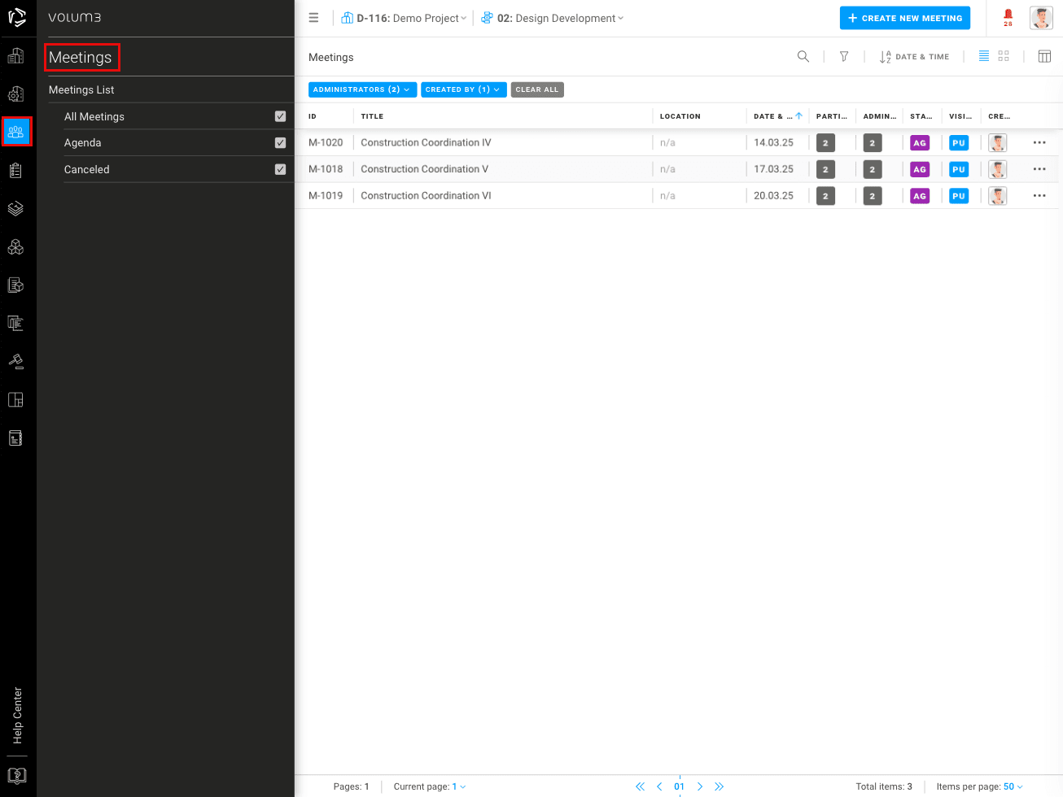Toggle the Agenda checkbox
This screenshot has width=1063, height=797.
pyautogui.click(x=280, y=143)
